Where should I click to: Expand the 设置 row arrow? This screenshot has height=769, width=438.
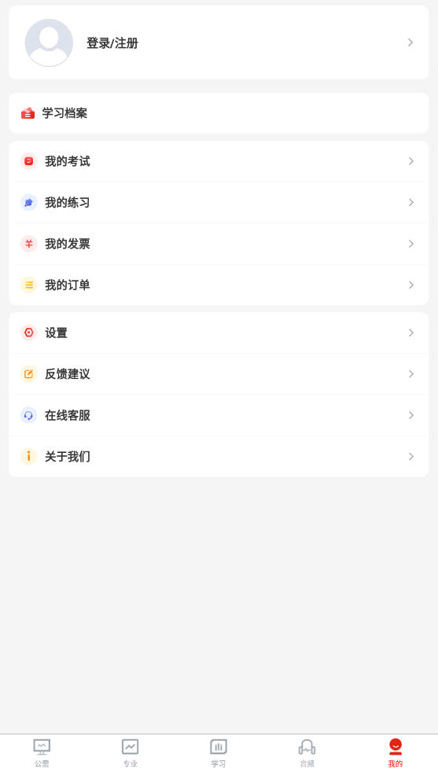point(411,333)
